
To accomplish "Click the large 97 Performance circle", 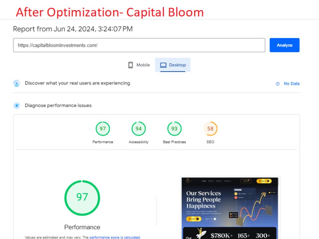I will (x=82, y=198).
